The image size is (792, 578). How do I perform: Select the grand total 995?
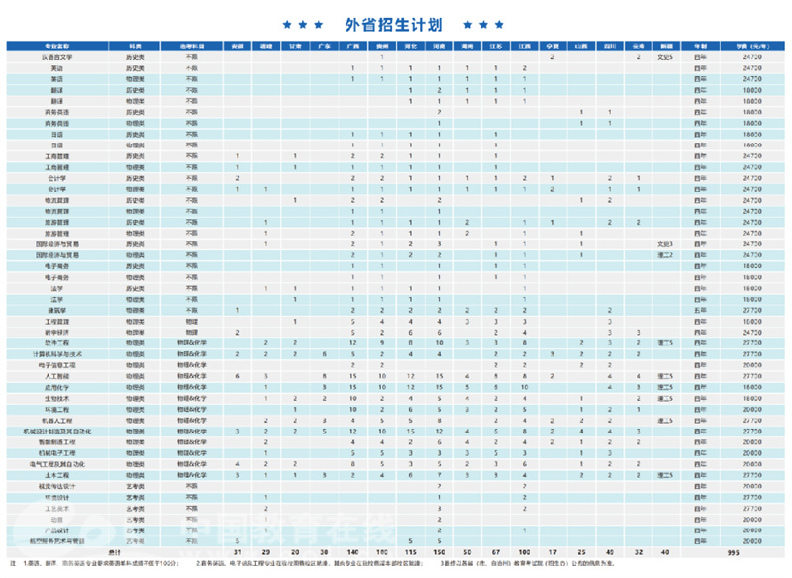point(734,553)
